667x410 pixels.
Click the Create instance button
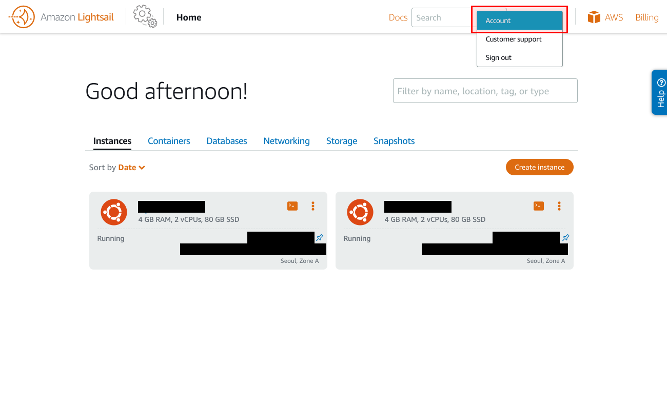coord(540,167)
